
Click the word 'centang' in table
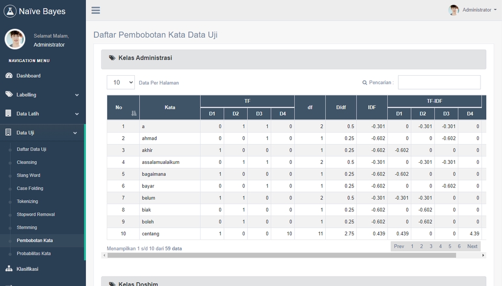(x=151, y=234)
